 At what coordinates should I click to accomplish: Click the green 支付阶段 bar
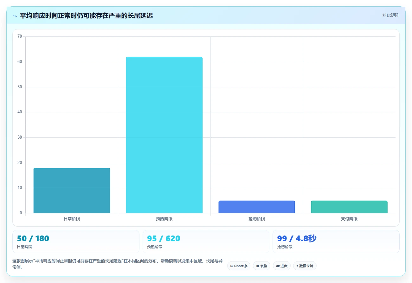(349, 207)
